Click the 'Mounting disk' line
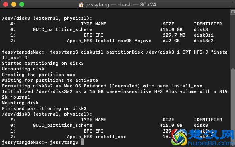Viewport: 235px width, 147px height. 20,103
